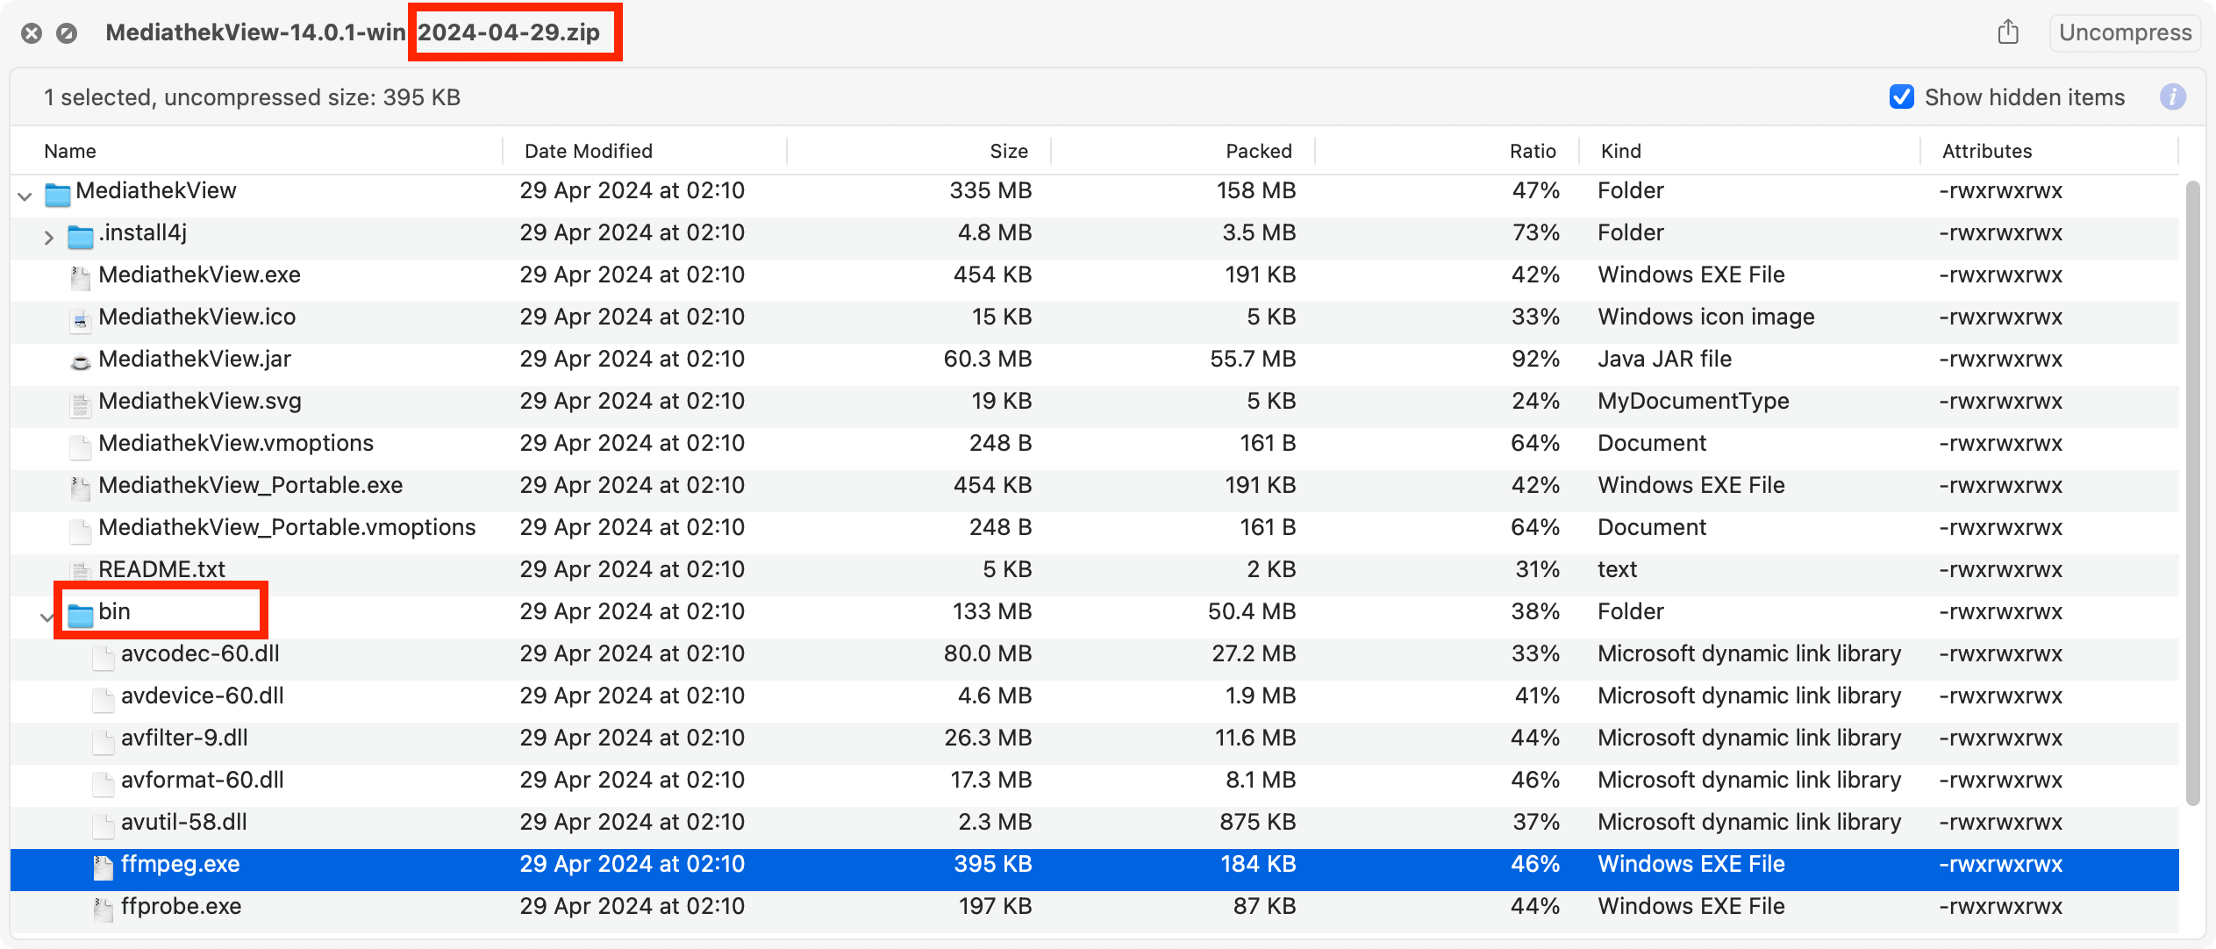Click the .install4j folder icon
Screen dimensions: 2216x949
(81, 235)
